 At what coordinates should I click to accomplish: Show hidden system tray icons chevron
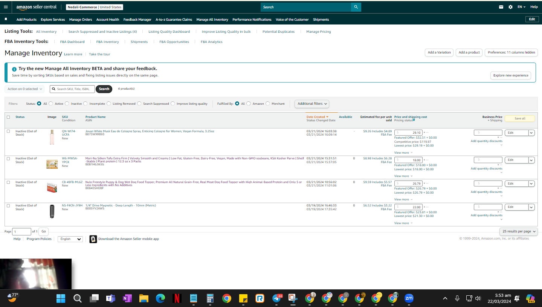(x=445, y=298)
